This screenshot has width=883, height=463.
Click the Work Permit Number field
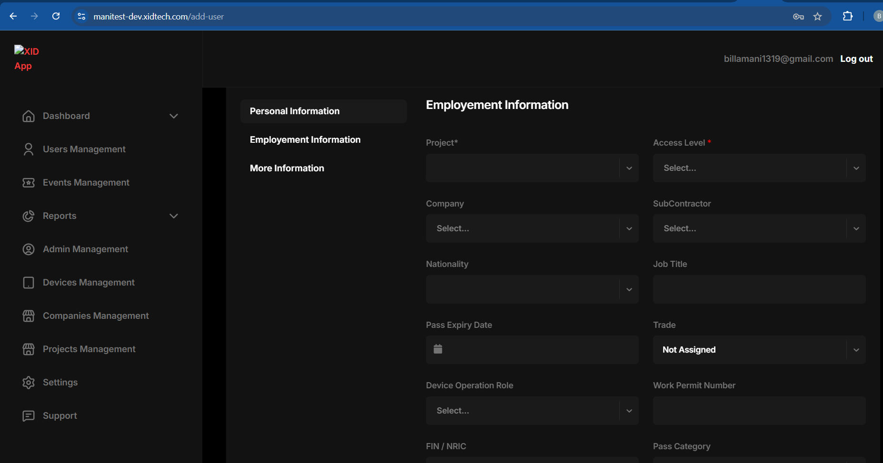coord(759,411)
